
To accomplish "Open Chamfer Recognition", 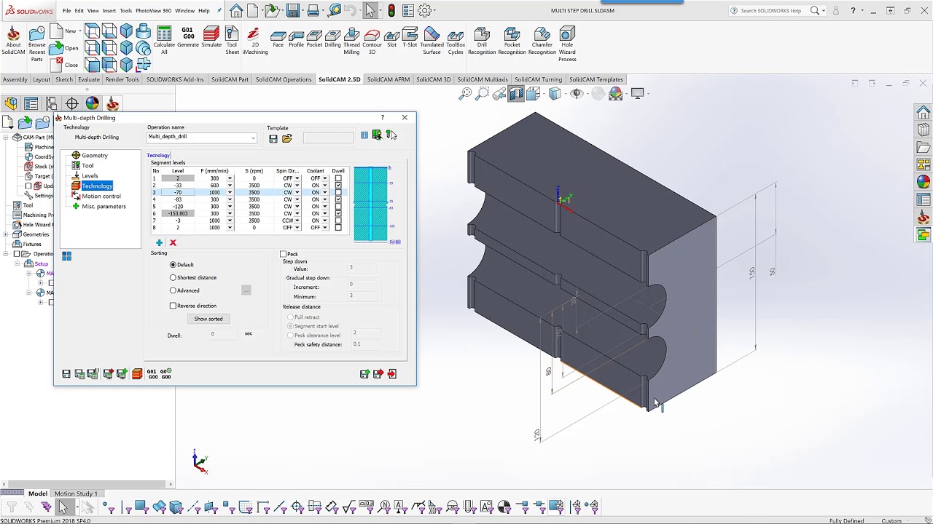I will (x=542, y=40).
